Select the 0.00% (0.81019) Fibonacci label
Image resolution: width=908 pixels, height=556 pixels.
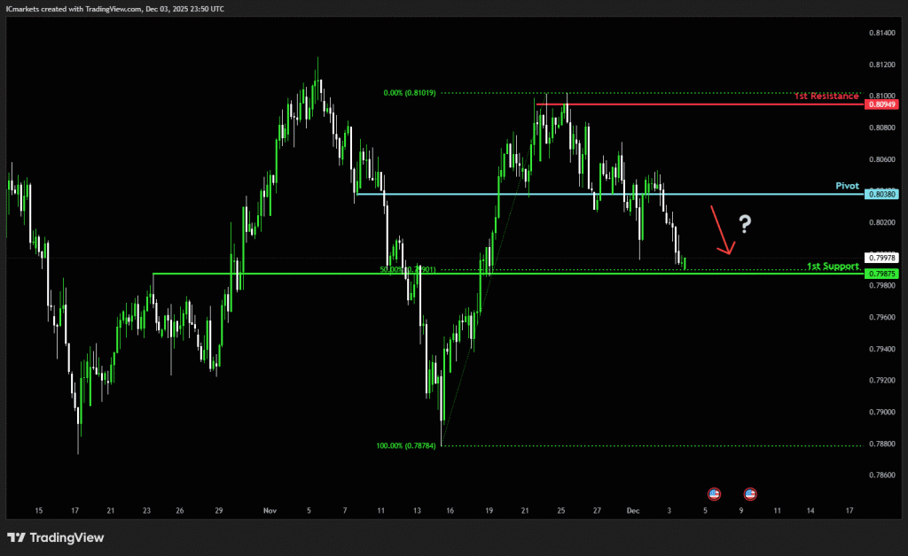click(410, 92)
